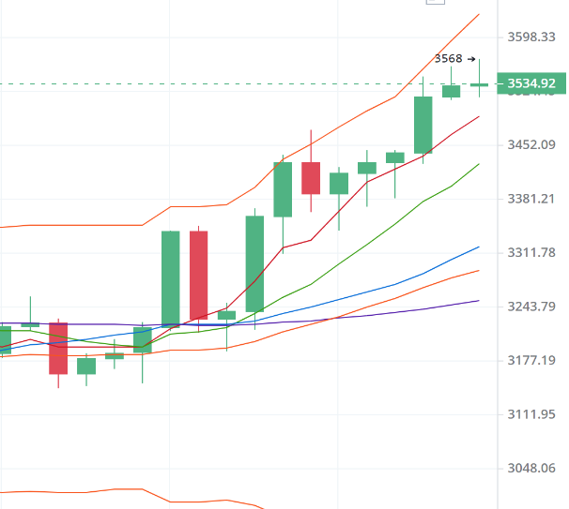Click the green 3534.92 current price tag
The image size is (569, 509).
[x=531, y=84]
